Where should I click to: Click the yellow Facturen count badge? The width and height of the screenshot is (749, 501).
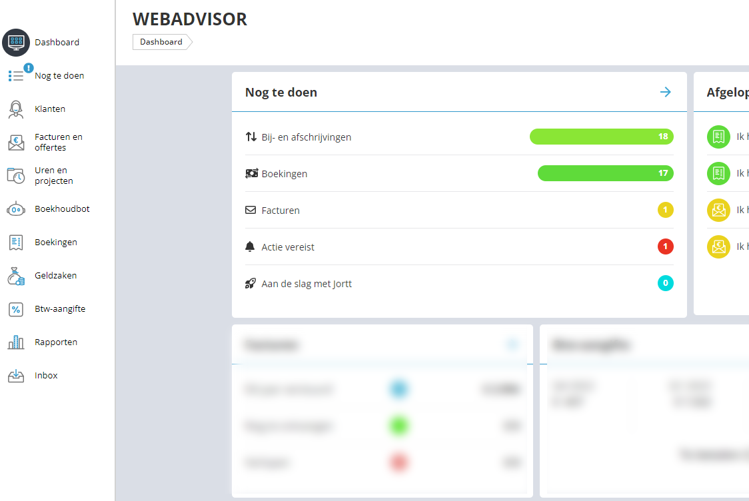coord(665,211)
